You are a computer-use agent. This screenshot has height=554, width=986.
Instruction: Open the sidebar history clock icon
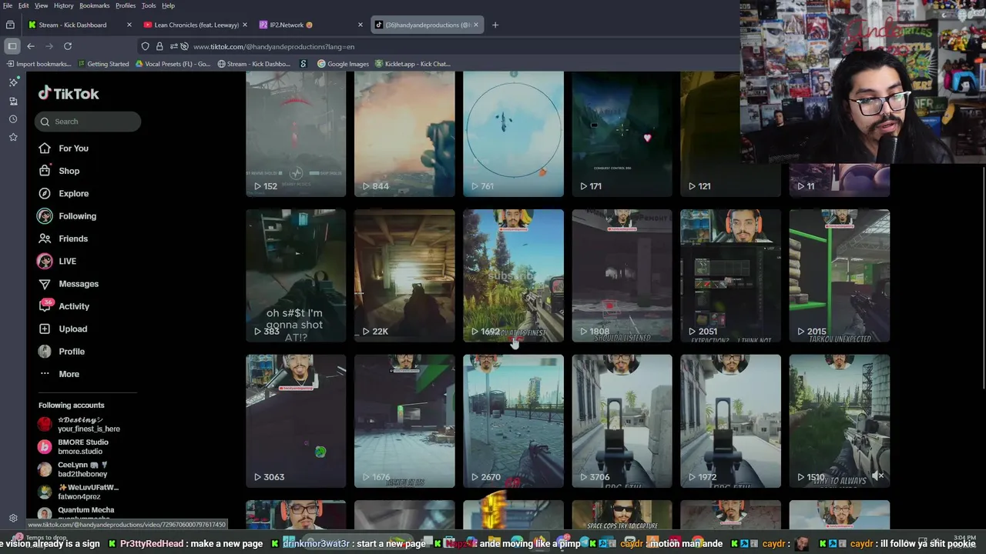pyautogui.click(x=13, y=119)
